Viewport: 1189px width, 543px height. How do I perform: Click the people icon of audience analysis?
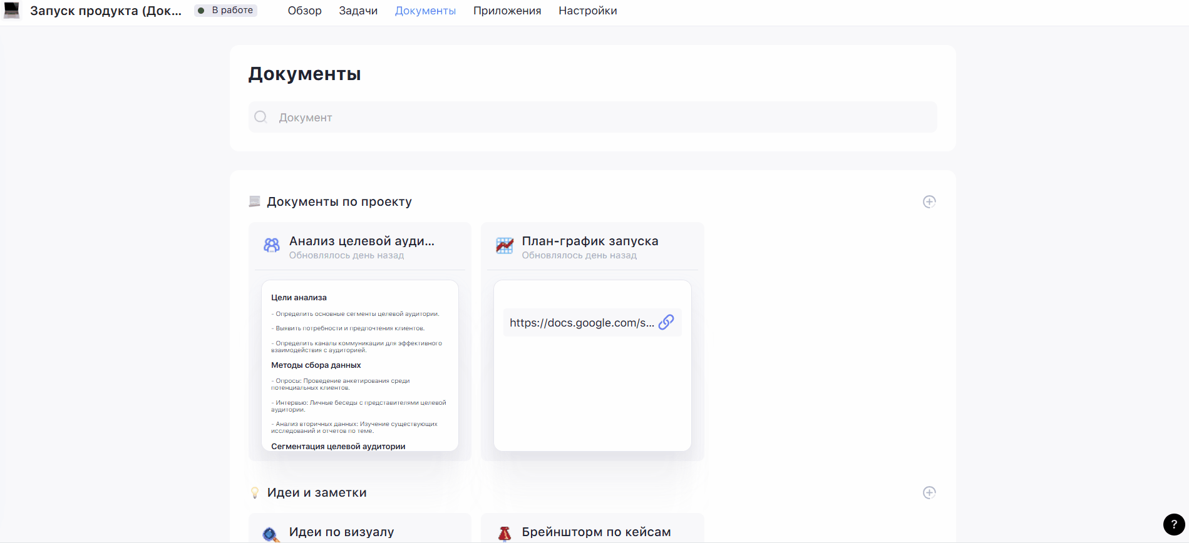[x=272, y=245]
